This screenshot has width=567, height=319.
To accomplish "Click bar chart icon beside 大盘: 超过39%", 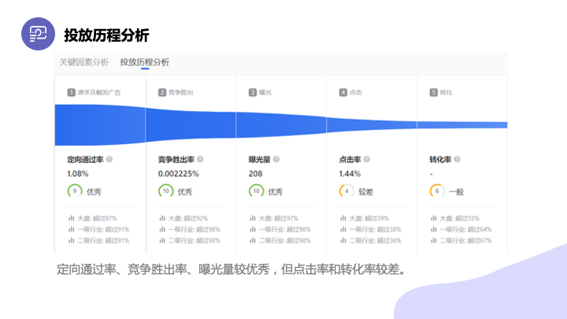I will click(343, 218).
